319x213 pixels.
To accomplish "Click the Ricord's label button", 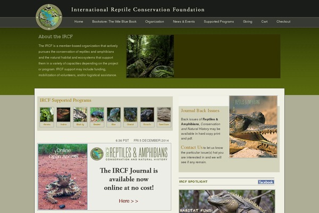I will pyautogui.click(x=147, y=124).
